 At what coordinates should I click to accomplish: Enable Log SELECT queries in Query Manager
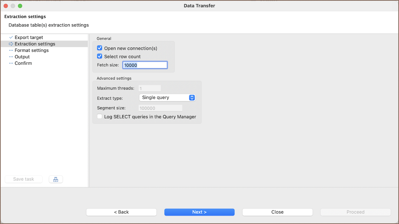pyautogui.click(x=100, y=116)
